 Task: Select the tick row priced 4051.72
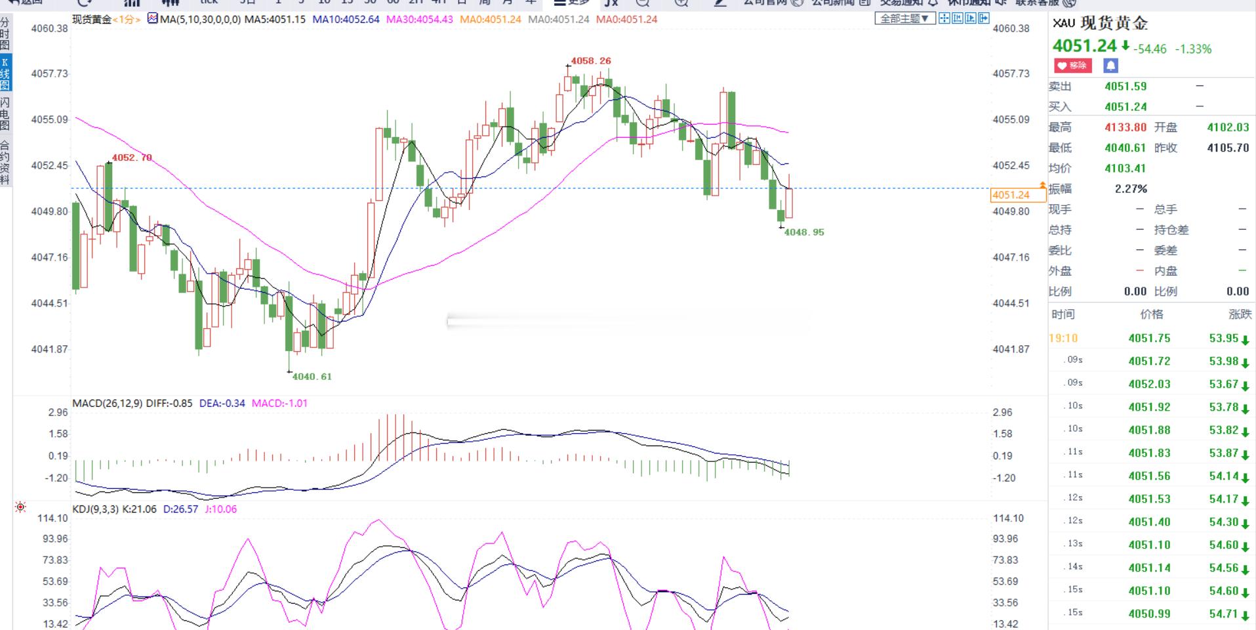pos(1152,361)
